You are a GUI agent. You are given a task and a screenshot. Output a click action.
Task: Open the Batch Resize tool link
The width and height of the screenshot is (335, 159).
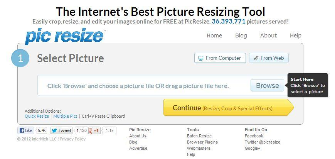pyautogui.click(x=199, y=136)
